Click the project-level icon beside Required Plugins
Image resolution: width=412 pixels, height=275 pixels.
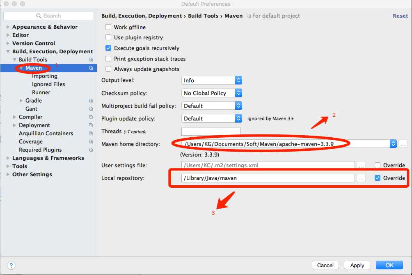(x=91, y=150)
